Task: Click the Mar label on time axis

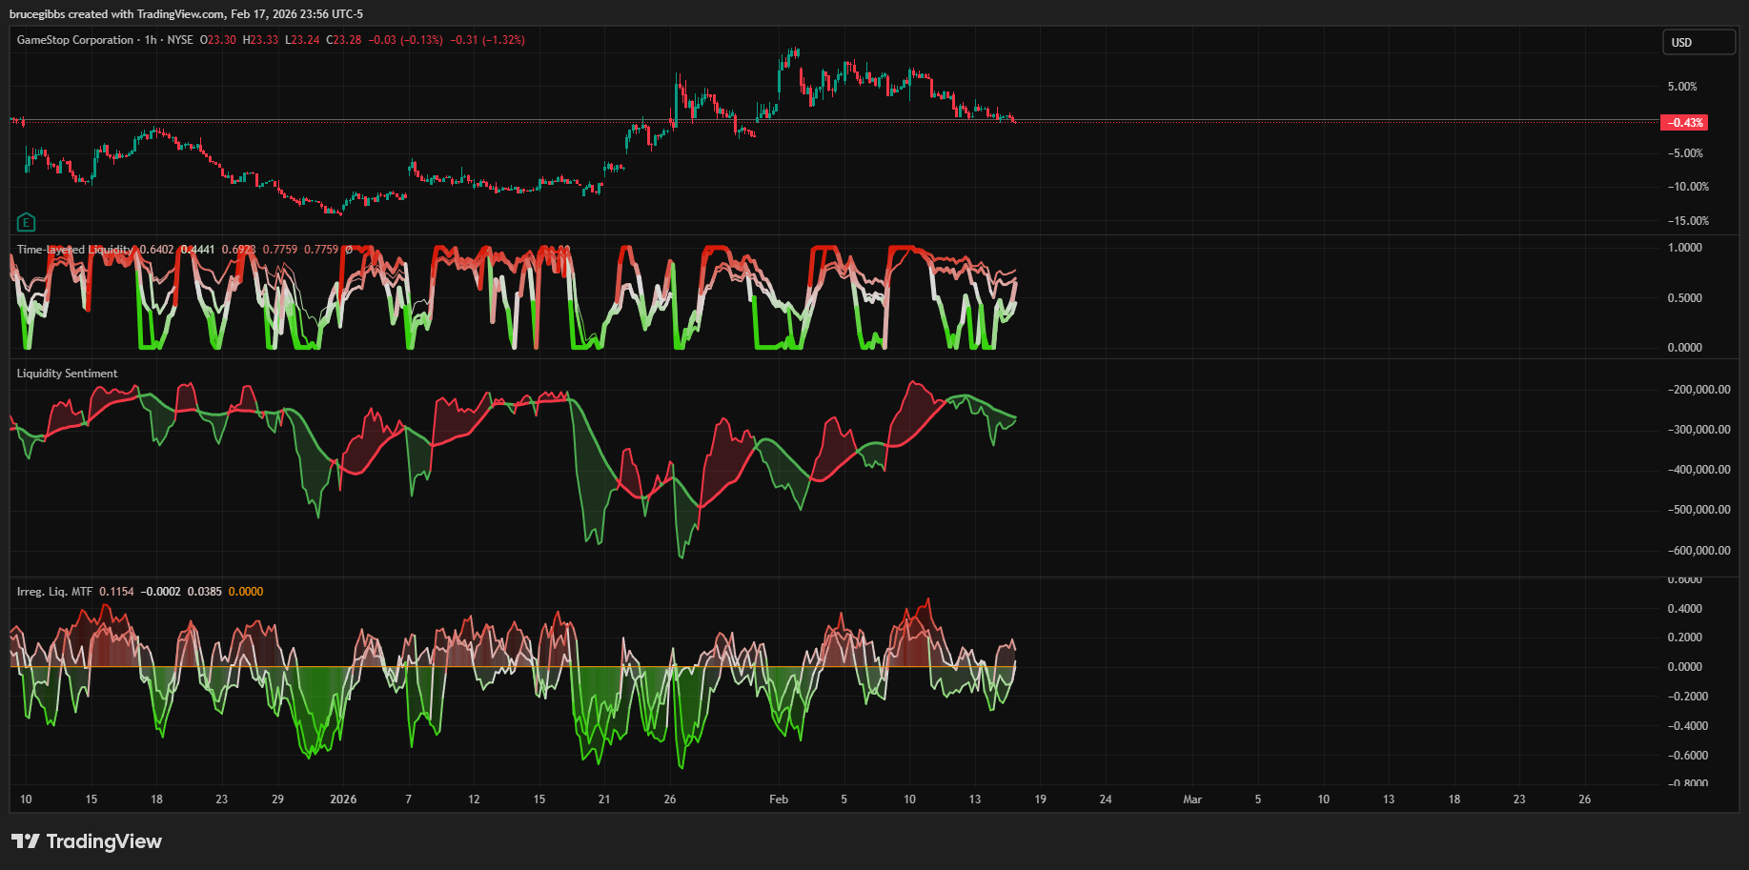Action: click(x=1192, y=799)
